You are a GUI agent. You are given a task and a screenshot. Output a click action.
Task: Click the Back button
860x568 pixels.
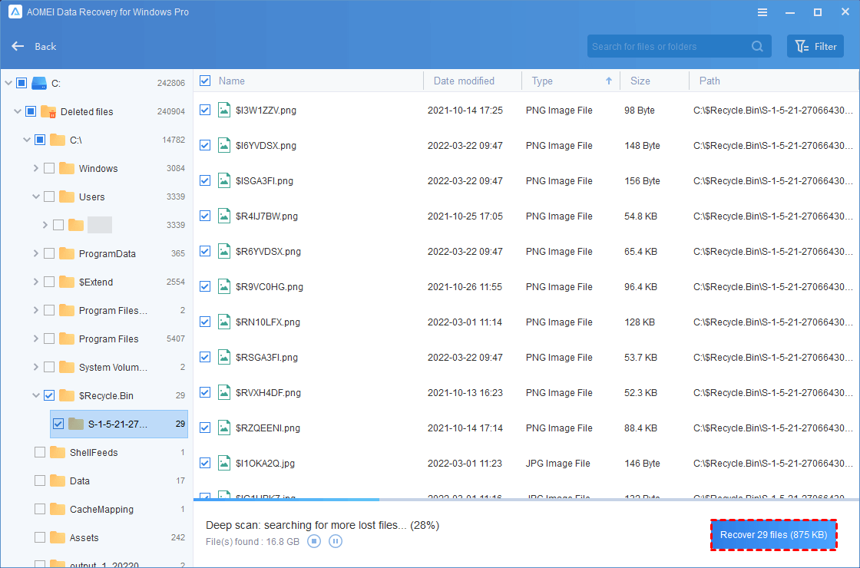point(33,46)
